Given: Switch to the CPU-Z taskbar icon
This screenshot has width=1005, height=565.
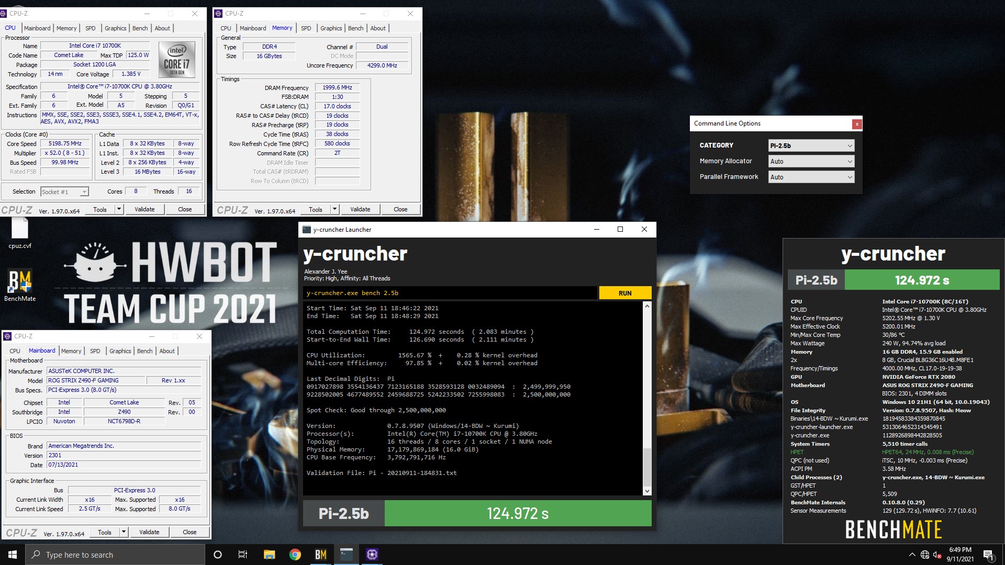Looking at the screenshot, I should click(372, 555).
